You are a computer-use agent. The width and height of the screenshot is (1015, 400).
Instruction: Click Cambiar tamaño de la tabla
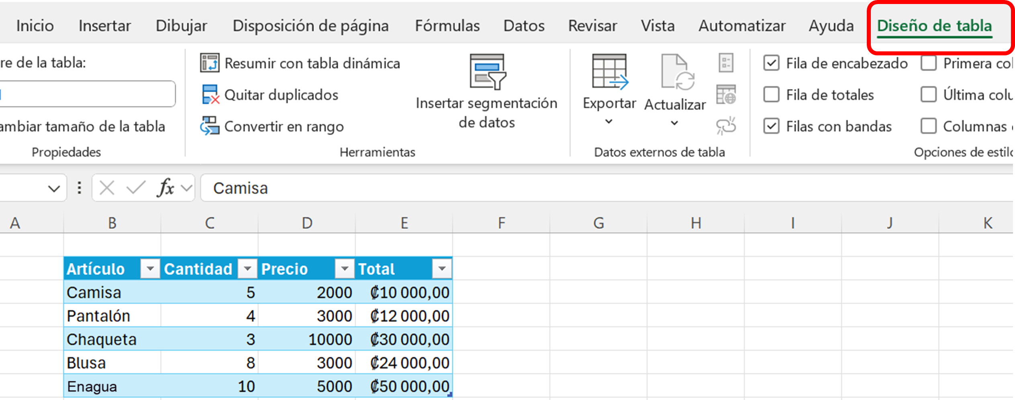82,126
